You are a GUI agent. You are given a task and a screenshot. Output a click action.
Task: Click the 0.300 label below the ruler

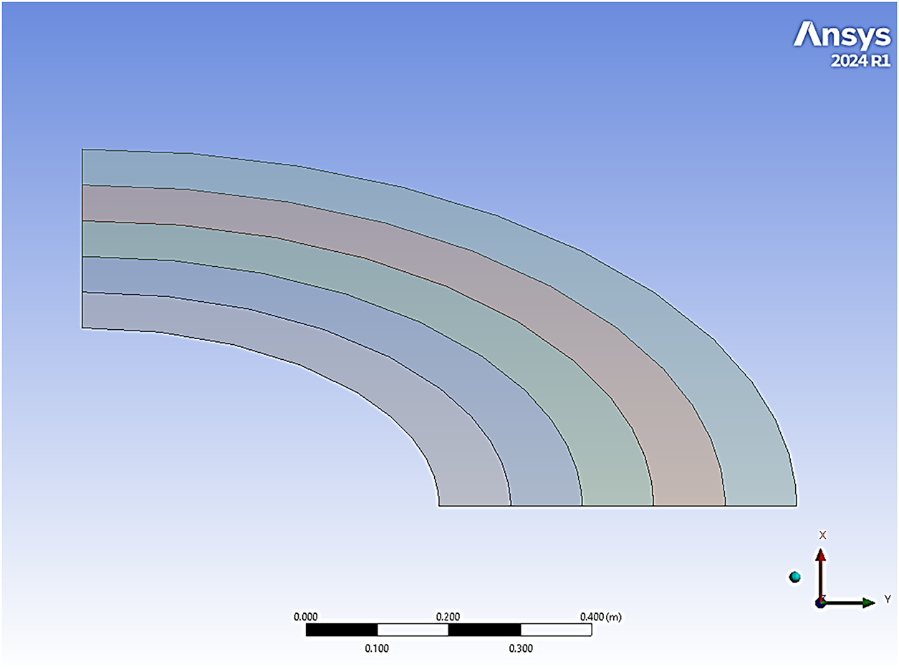click(521, 649)
